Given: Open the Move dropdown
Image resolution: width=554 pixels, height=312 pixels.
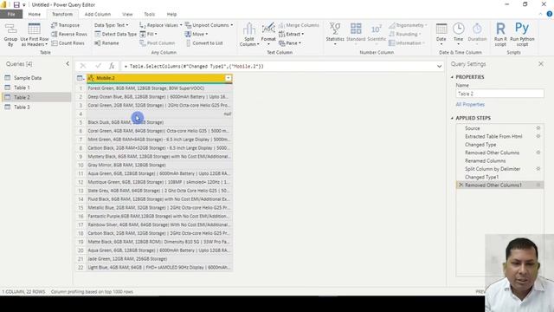Looking at the screenshot, I should click(x=196, y=34).
